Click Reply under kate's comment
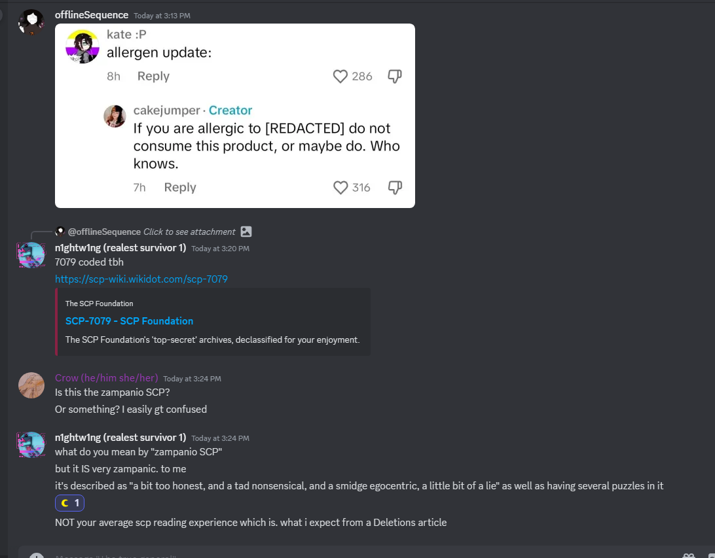This screenshot has height=558, width=715. click(153, 77)
